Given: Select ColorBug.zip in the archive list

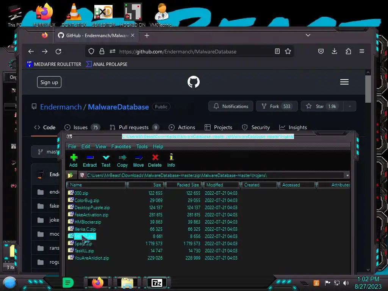Looking at the screenshot, I should [87, 200].
